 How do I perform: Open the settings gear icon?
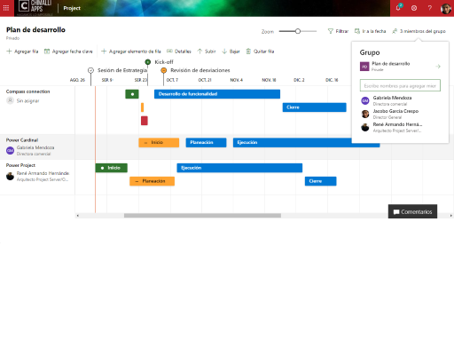(x=414, y=8)
